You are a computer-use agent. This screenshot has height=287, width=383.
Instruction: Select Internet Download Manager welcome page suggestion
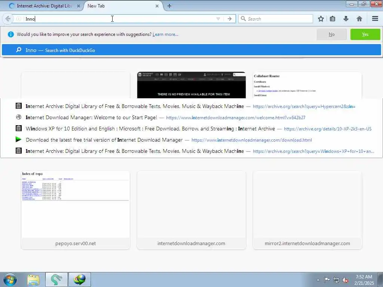(x=191, y=117)
